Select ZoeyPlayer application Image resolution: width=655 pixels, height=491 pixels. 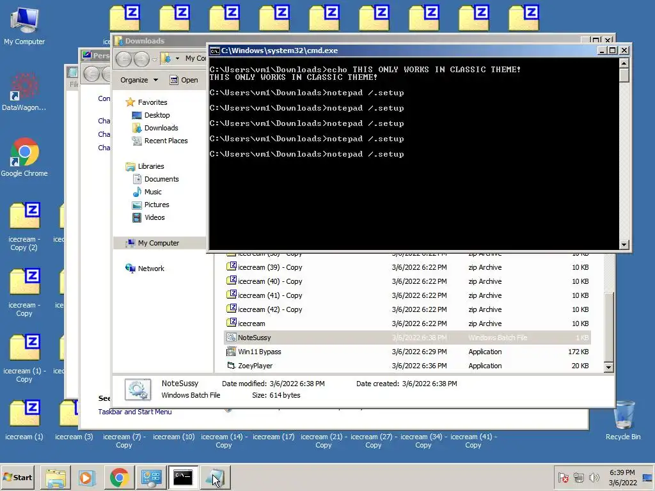(x=407, y=366)
